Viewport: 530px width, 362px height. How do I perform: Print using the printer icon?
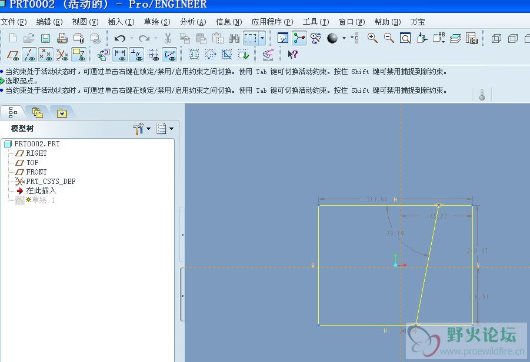62,38
